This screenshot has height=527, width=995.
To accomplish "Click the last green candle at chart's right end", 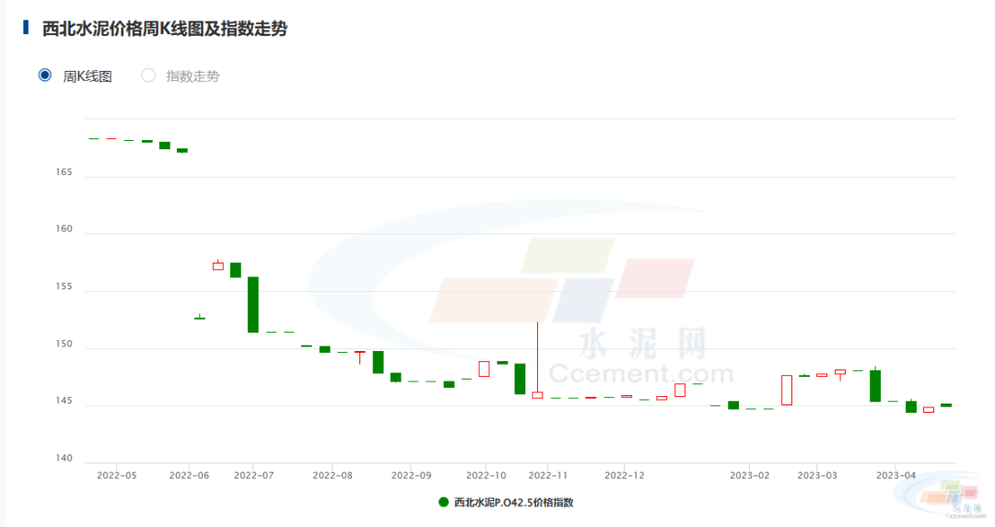I will pos(946,405).
